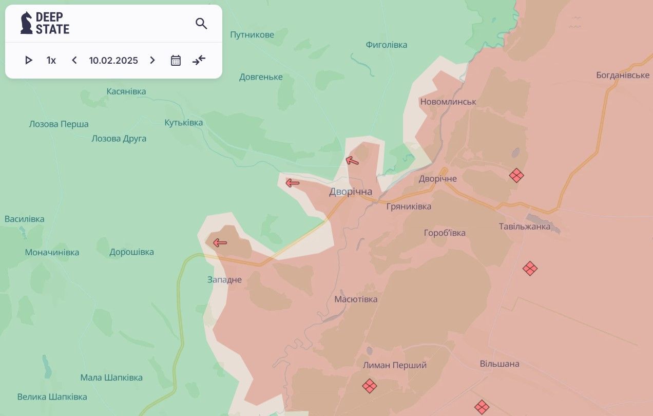Open the map search magnifier
This screenshot has height=416, width=653.
[201, 24]
